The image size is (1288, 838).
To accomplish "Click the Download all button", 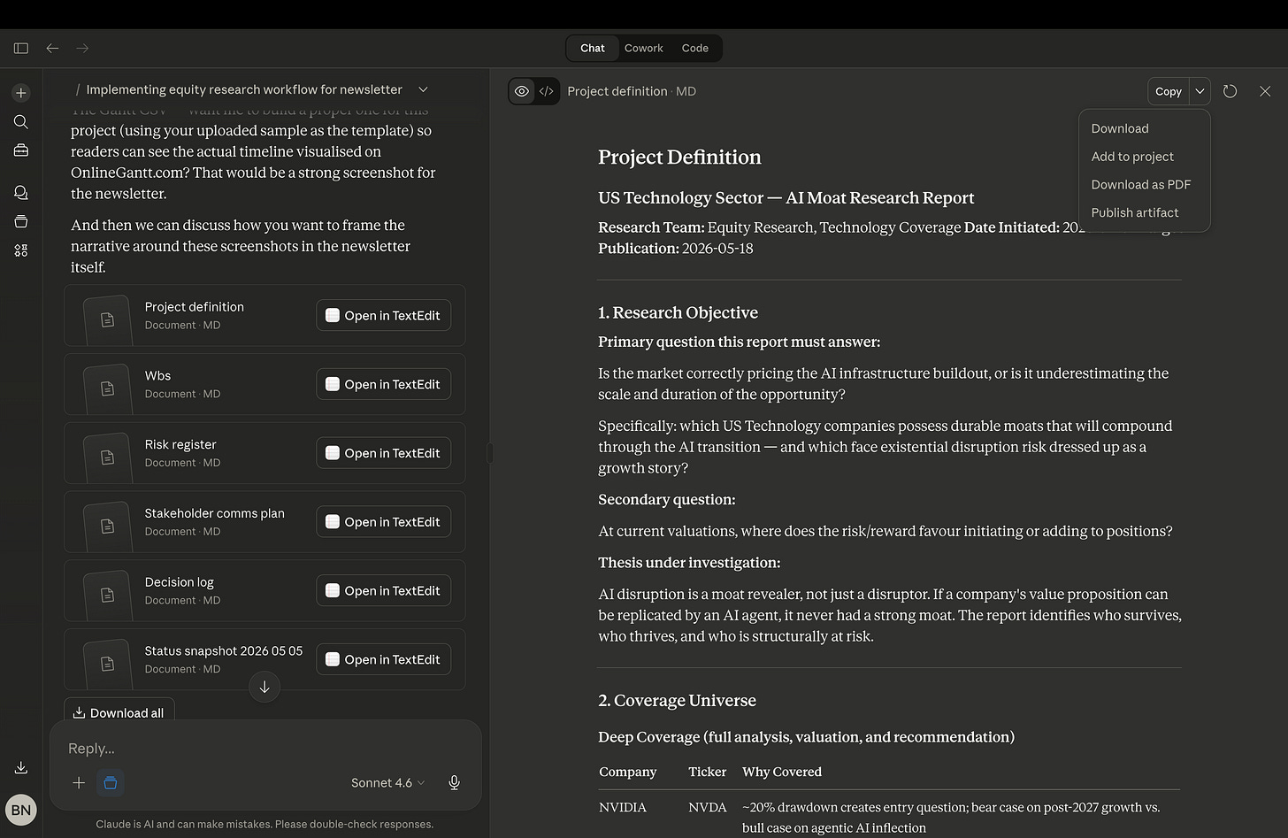I will [119, 712].
